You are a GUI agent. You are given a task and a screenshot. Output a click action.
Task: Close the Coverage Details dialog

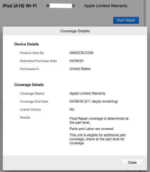click(132, 163)
